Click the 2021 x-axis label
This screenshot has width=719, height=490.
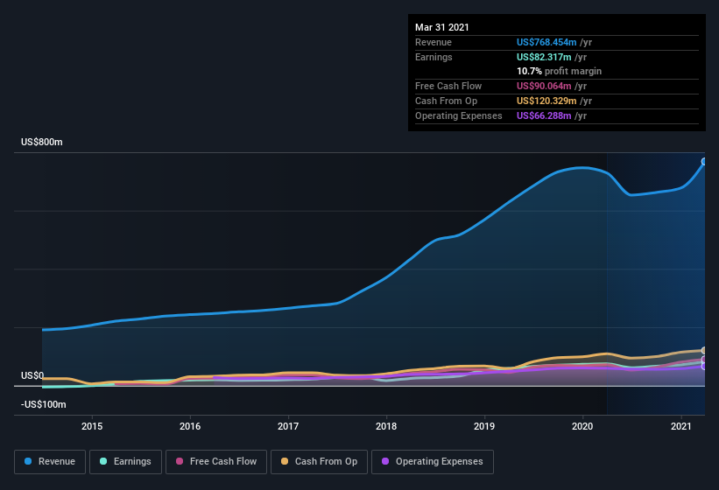681,426
